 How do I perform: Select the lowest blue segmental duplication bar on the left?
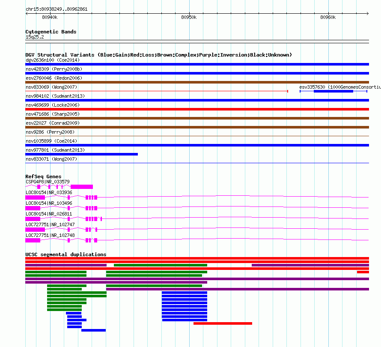coord(94,330)
